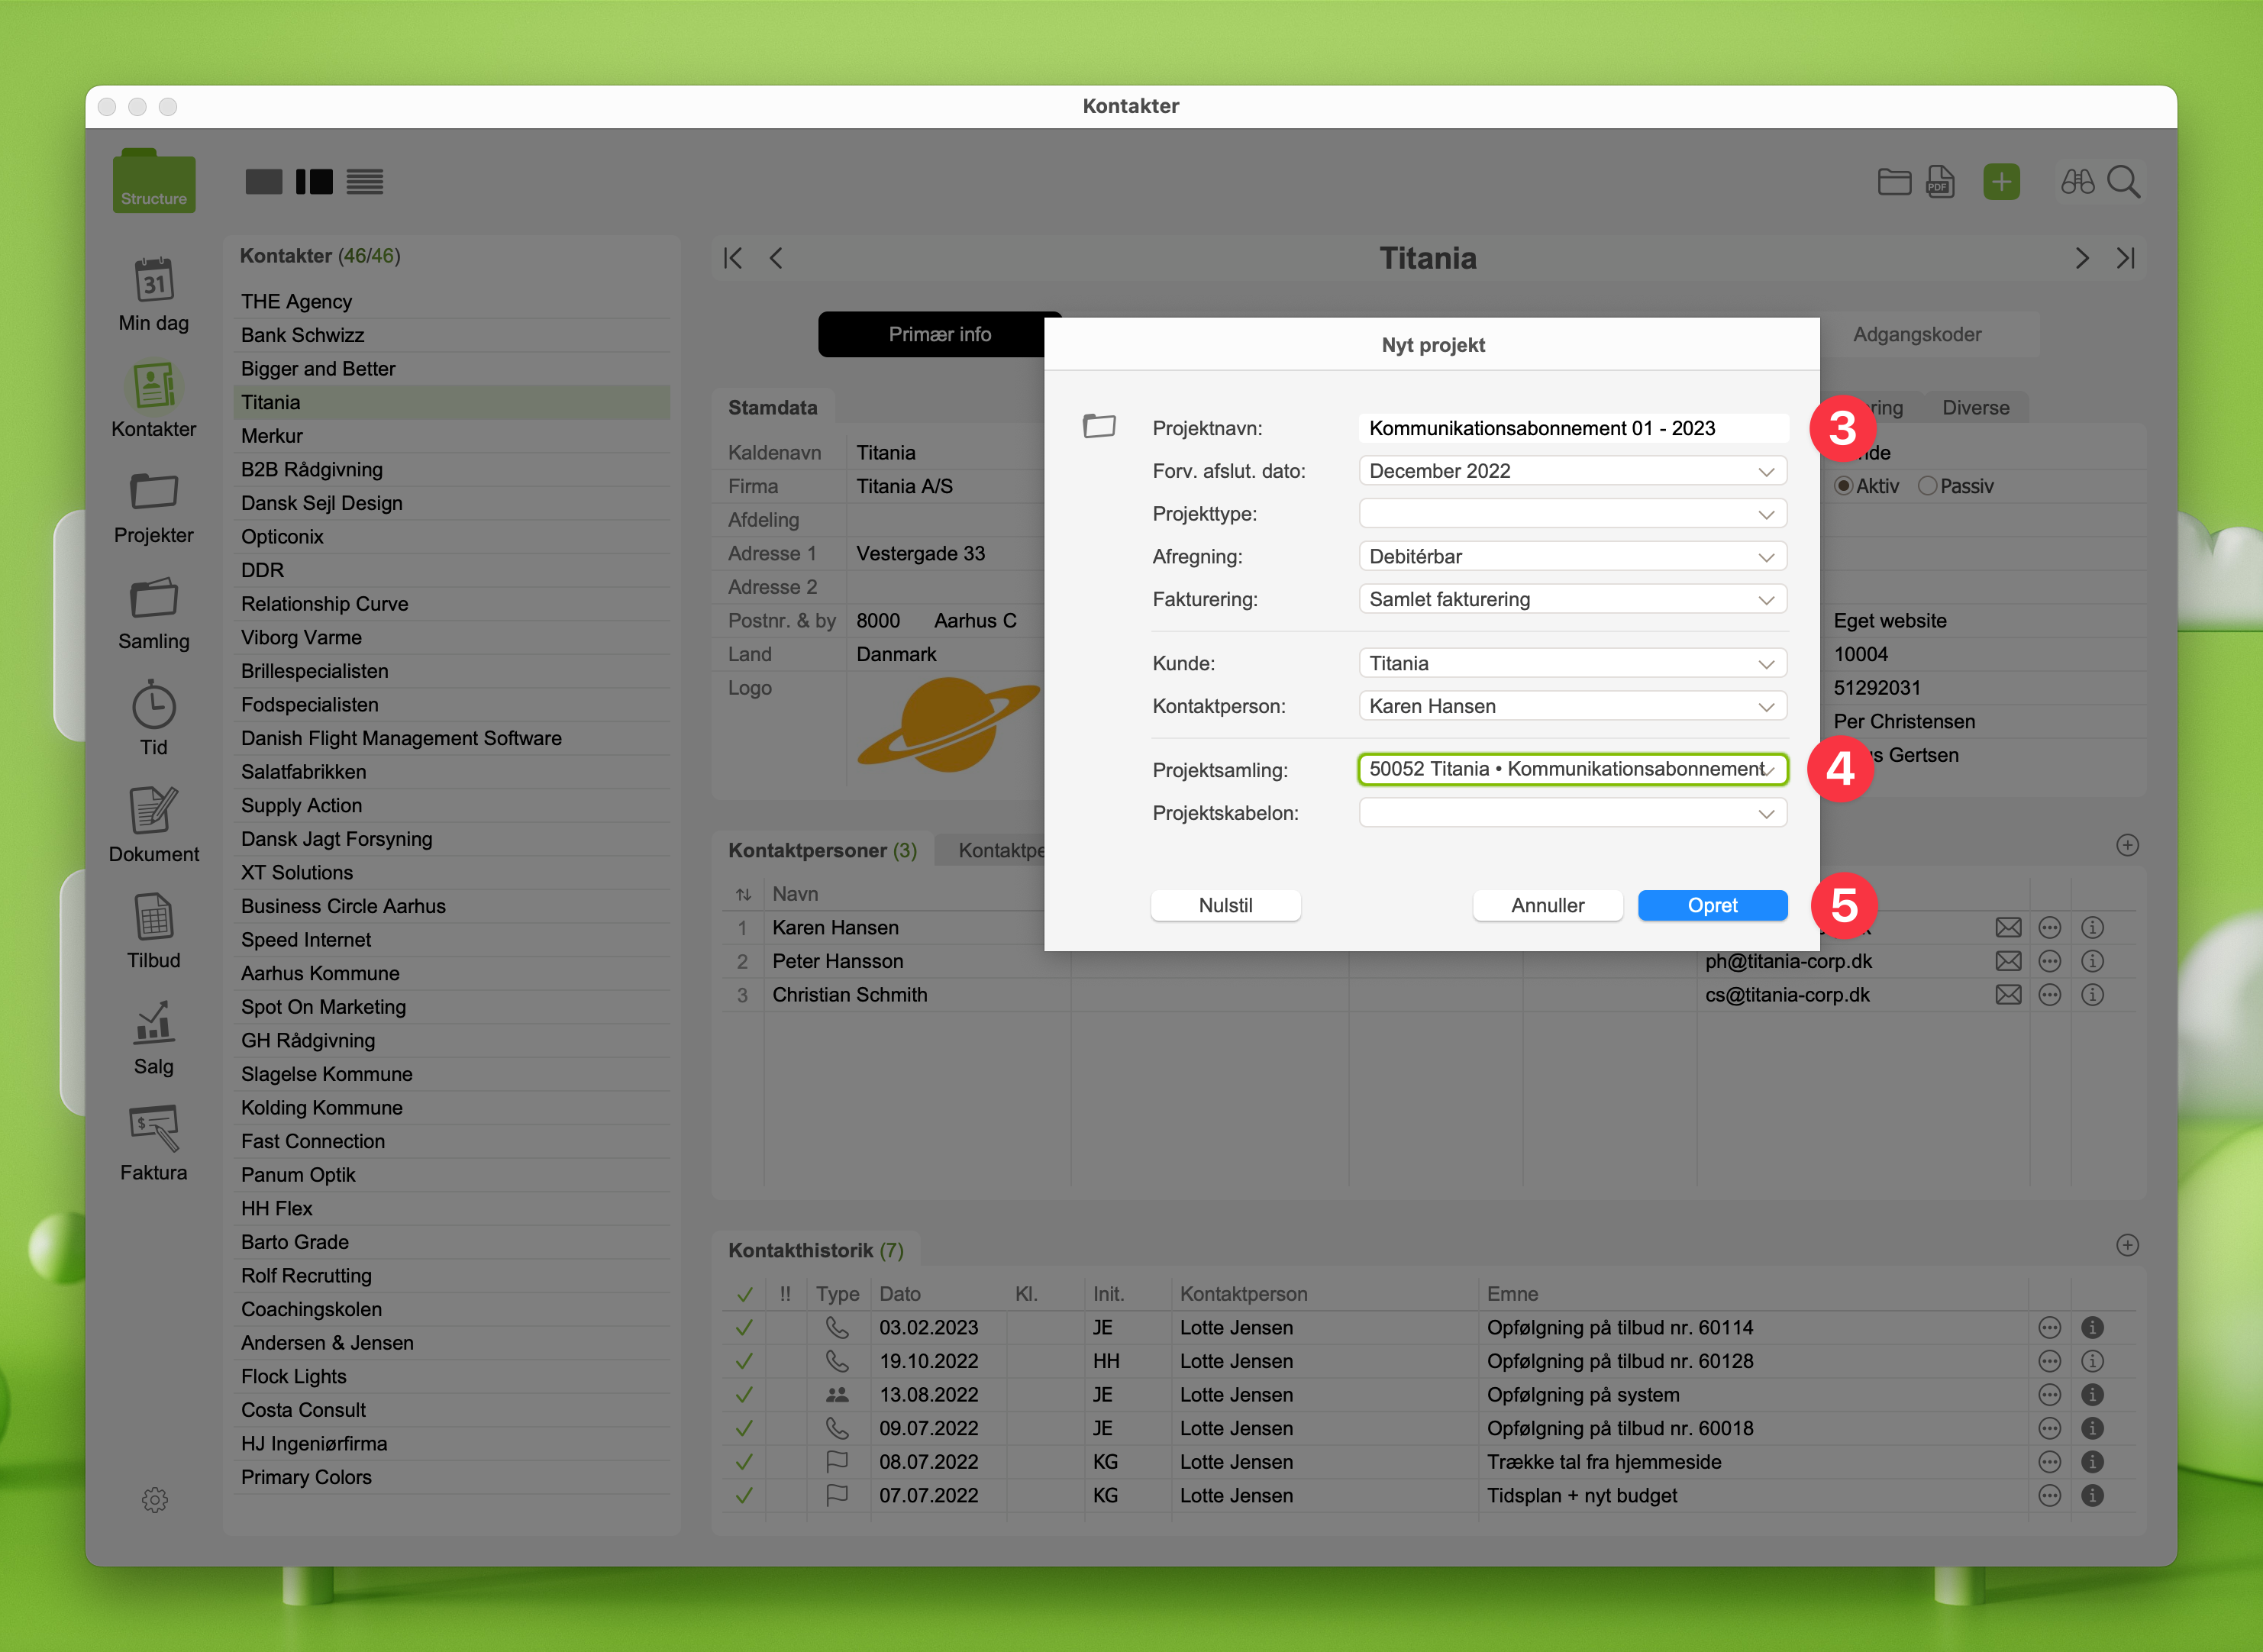
Task: Click the Nulstil button
Action: click(1225, 906)
